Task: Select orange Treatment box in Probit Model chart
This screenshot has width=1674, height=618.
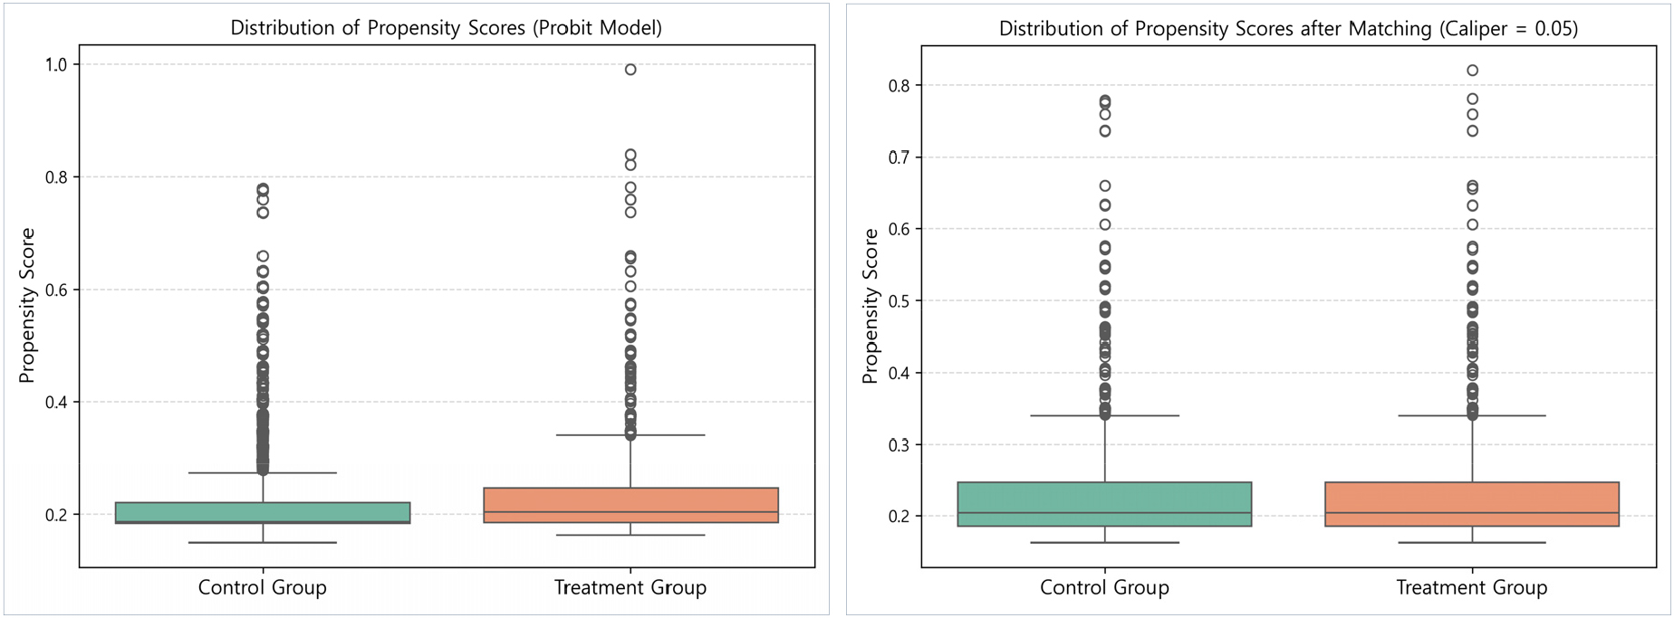Action: tap(630, 503)
